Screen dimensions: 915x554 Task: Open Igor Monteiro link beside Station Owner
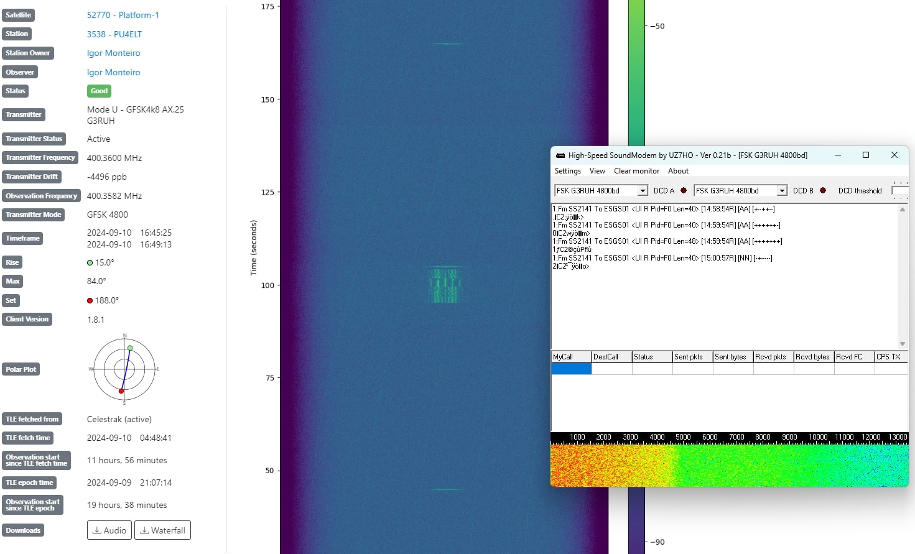pos(114,53)
